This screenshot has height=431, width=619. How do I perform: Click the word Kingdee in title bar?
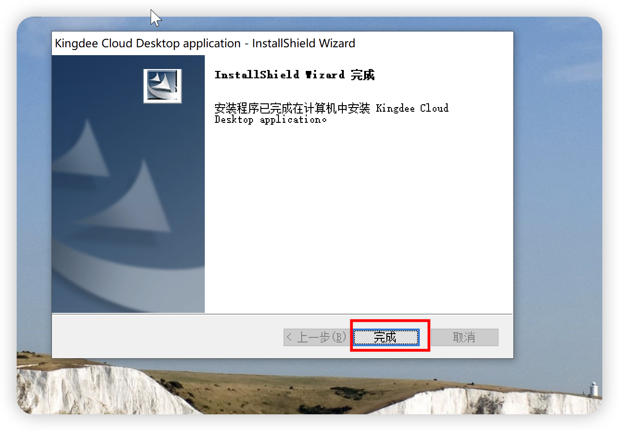coord(76,43)
